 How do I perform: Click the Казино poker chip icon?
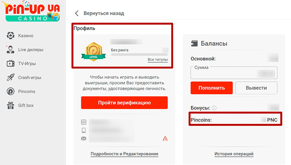11,36
